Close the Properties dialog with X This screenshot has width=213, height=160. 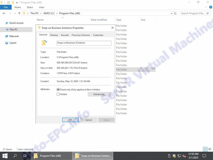(x=112, y=28)
